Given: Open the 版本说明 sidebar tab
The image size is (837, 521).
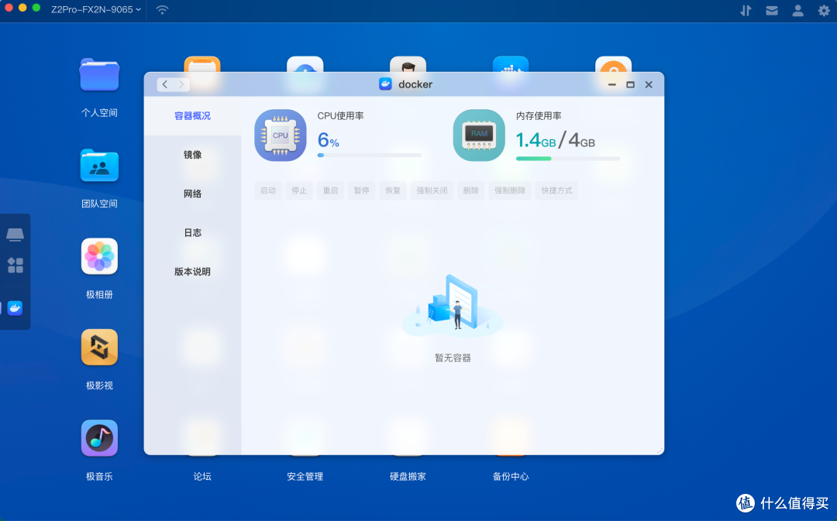Looking at the screenshot, I should click(193, 272).
